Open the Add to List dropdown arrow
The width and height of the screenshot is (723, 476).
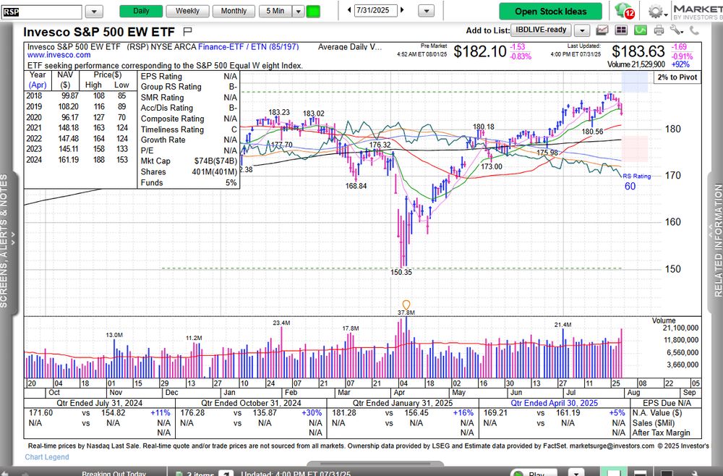582,30
